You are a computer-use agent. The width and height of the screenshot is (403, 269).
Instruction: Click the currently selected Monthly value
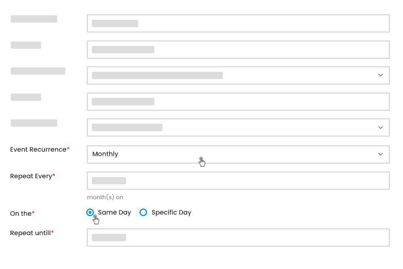point(105,154)
